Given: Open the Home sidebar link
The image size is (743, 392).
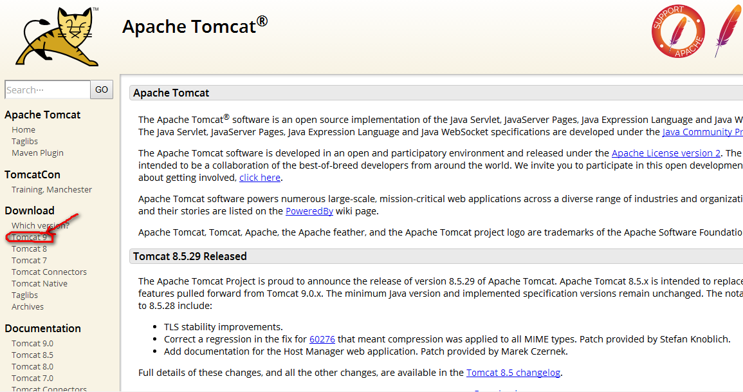Looking at the screenshot, I should pos(23,130).
